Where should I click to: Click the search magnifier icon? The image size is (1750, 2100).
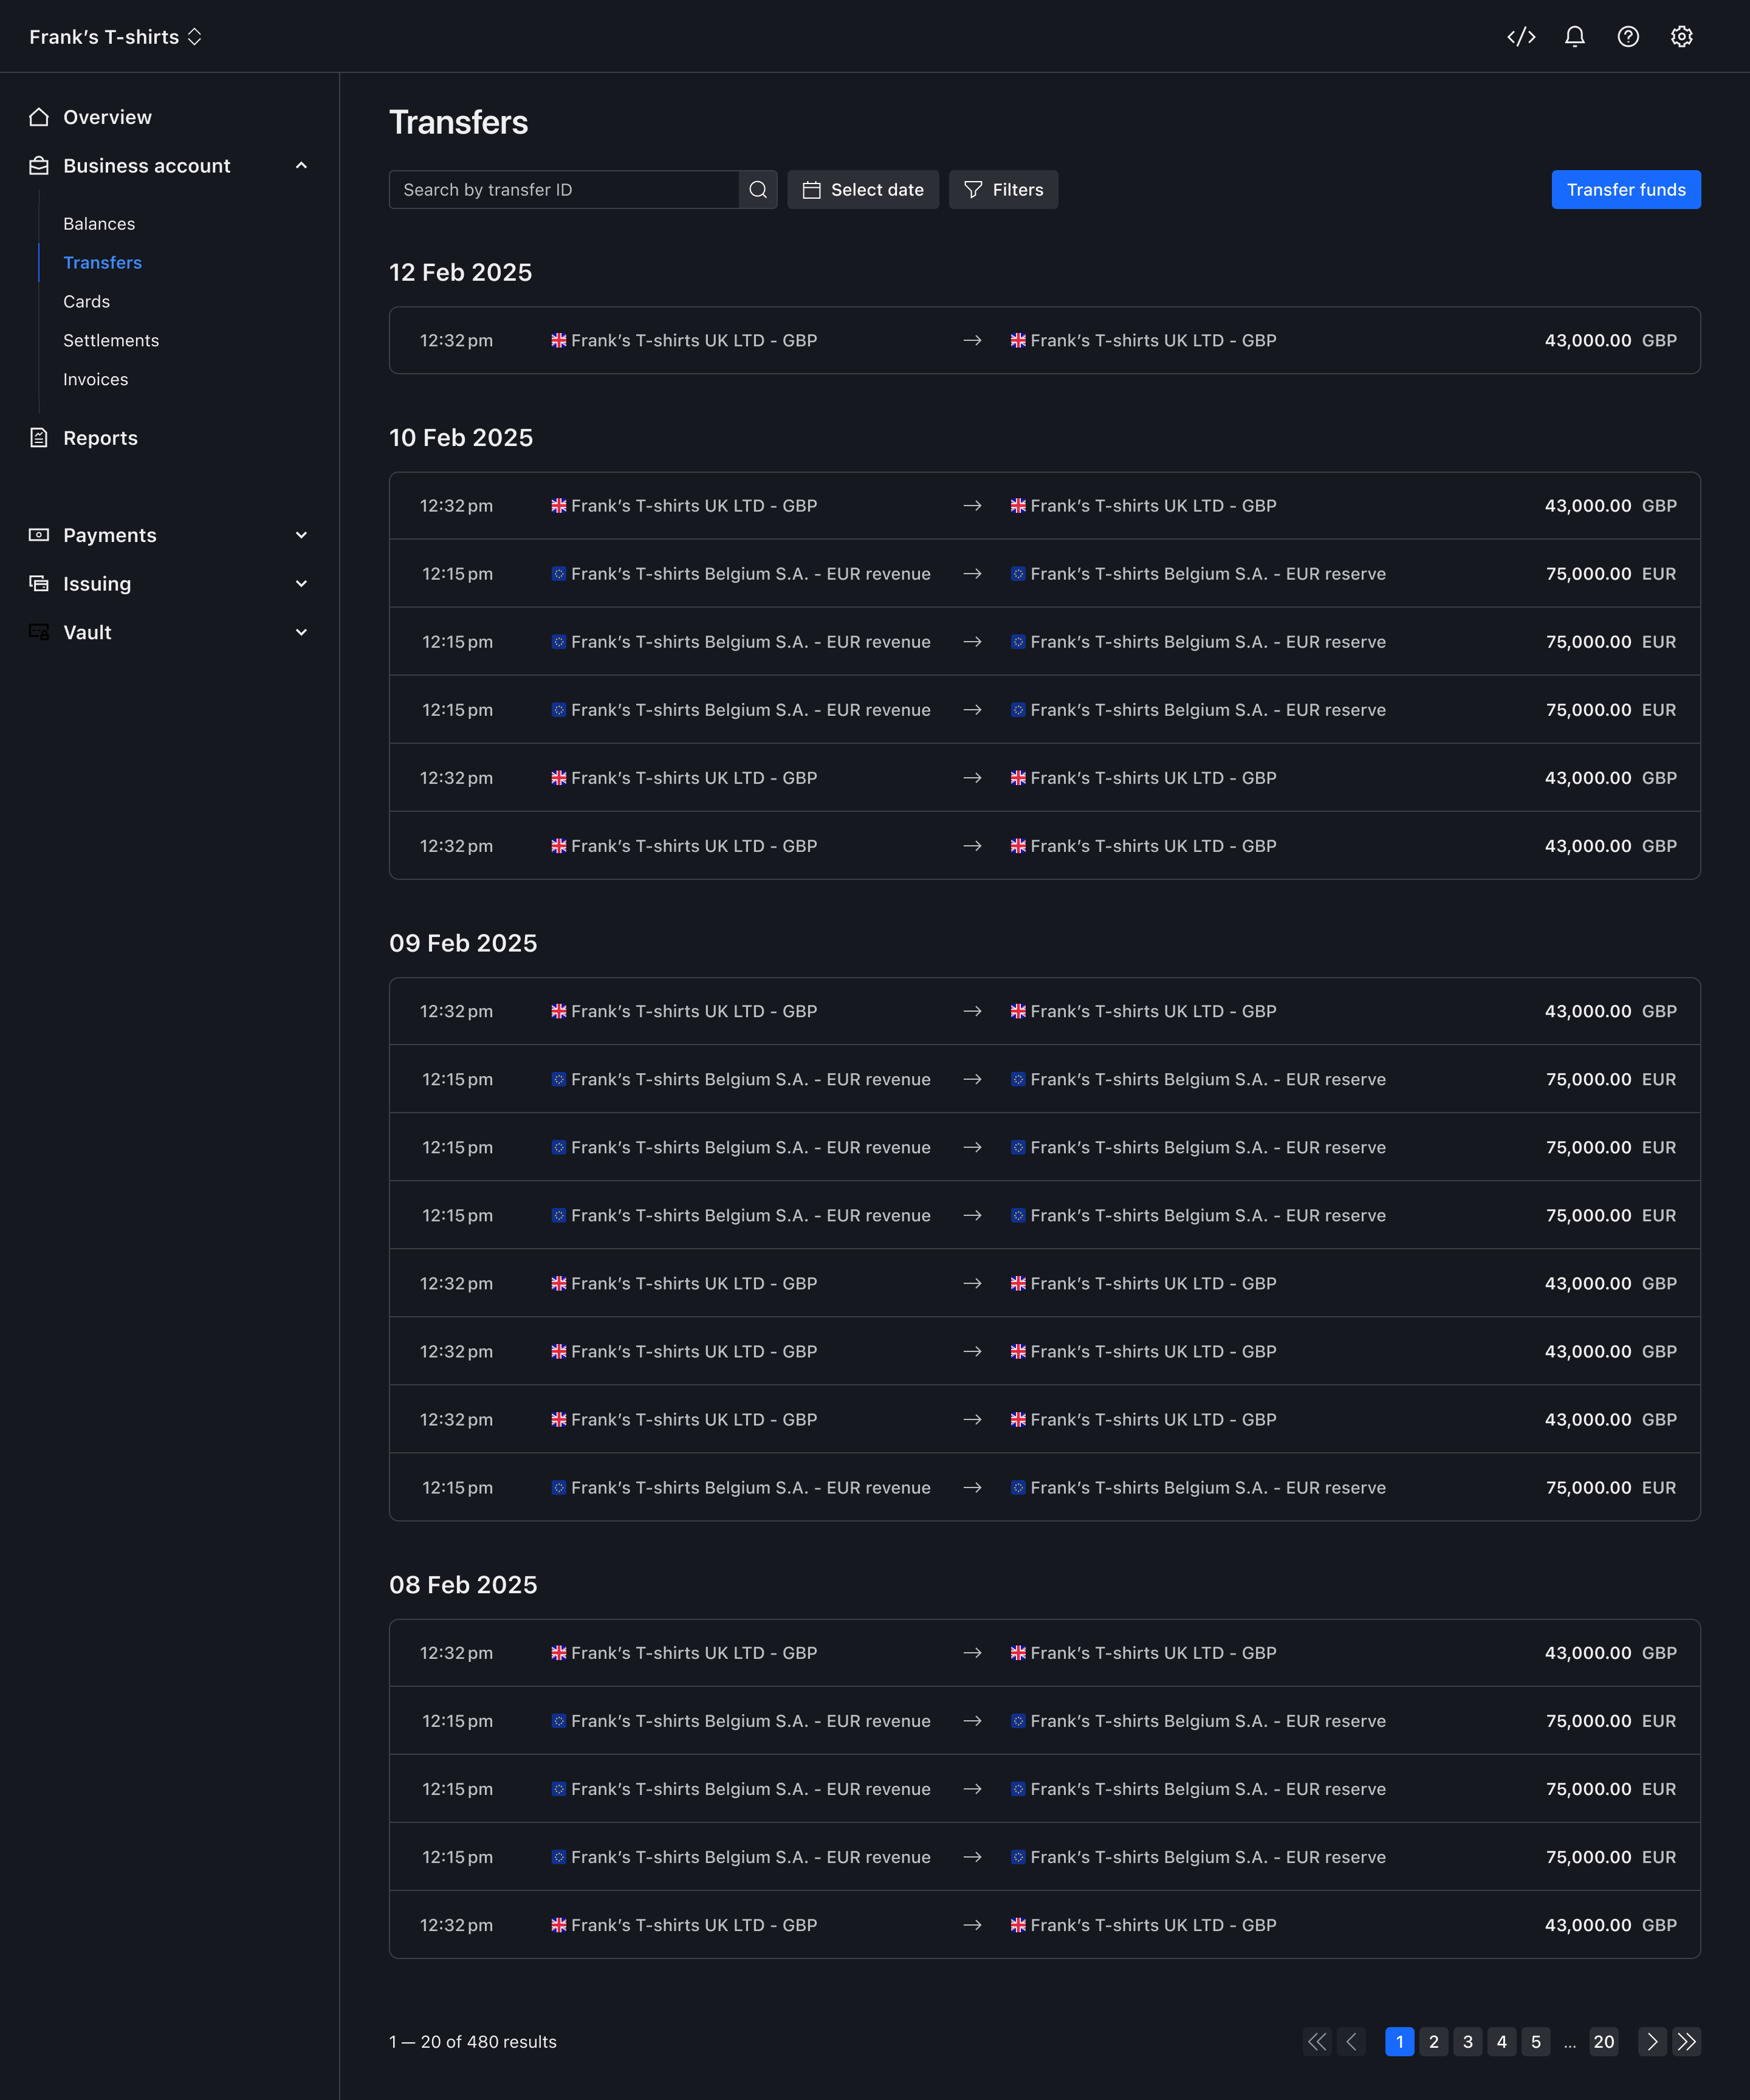758,190
